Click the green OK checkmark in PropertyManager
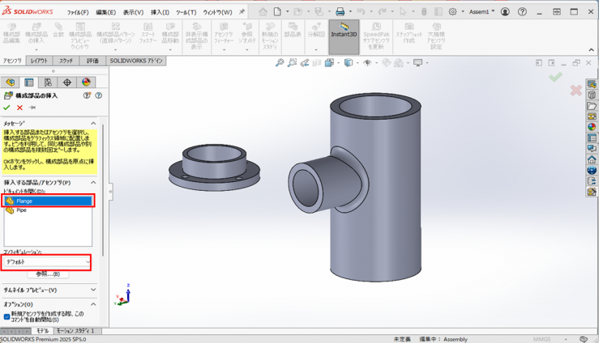This screenshot has height=343, width=599. pyautogui.click(x=6, y=107)
